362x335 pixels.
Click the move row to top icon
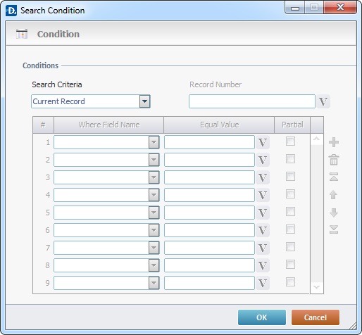[x=334, y=177]
